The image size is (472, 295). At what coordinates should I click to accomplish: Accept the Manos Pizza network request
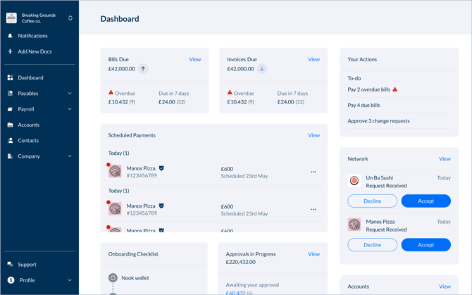coord(426,245)
